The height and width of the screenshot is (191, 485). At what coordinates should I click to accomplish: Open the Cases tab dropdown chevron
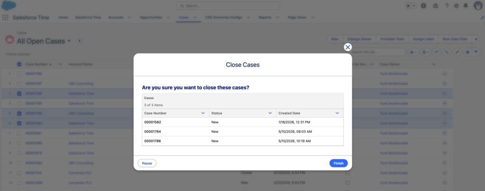pos(195,18)
